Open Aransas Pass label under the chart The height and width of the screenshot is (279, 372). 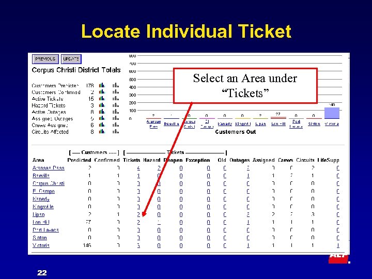tap(153, 124)
